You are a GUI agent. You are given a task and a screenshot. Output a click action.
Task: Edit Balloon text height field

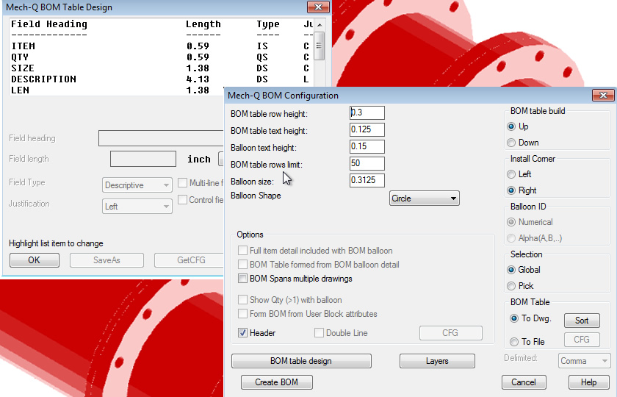point(367,146)
